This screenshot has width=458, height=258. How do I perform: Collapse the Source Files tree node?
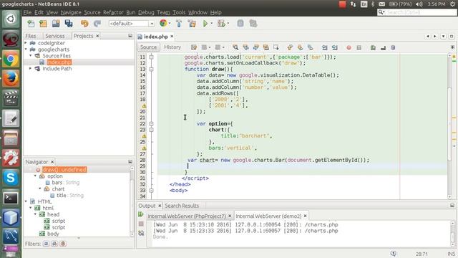click(x=30, y=56)
